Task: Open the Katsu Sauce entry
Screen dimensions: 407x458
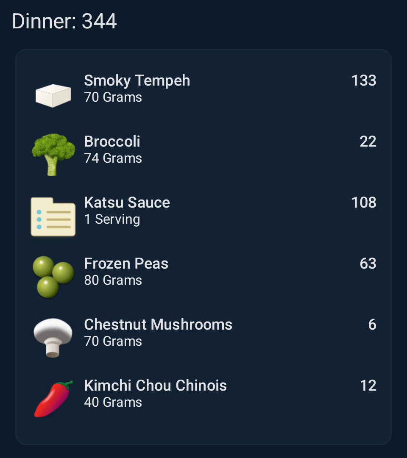Action: point(127,203)
